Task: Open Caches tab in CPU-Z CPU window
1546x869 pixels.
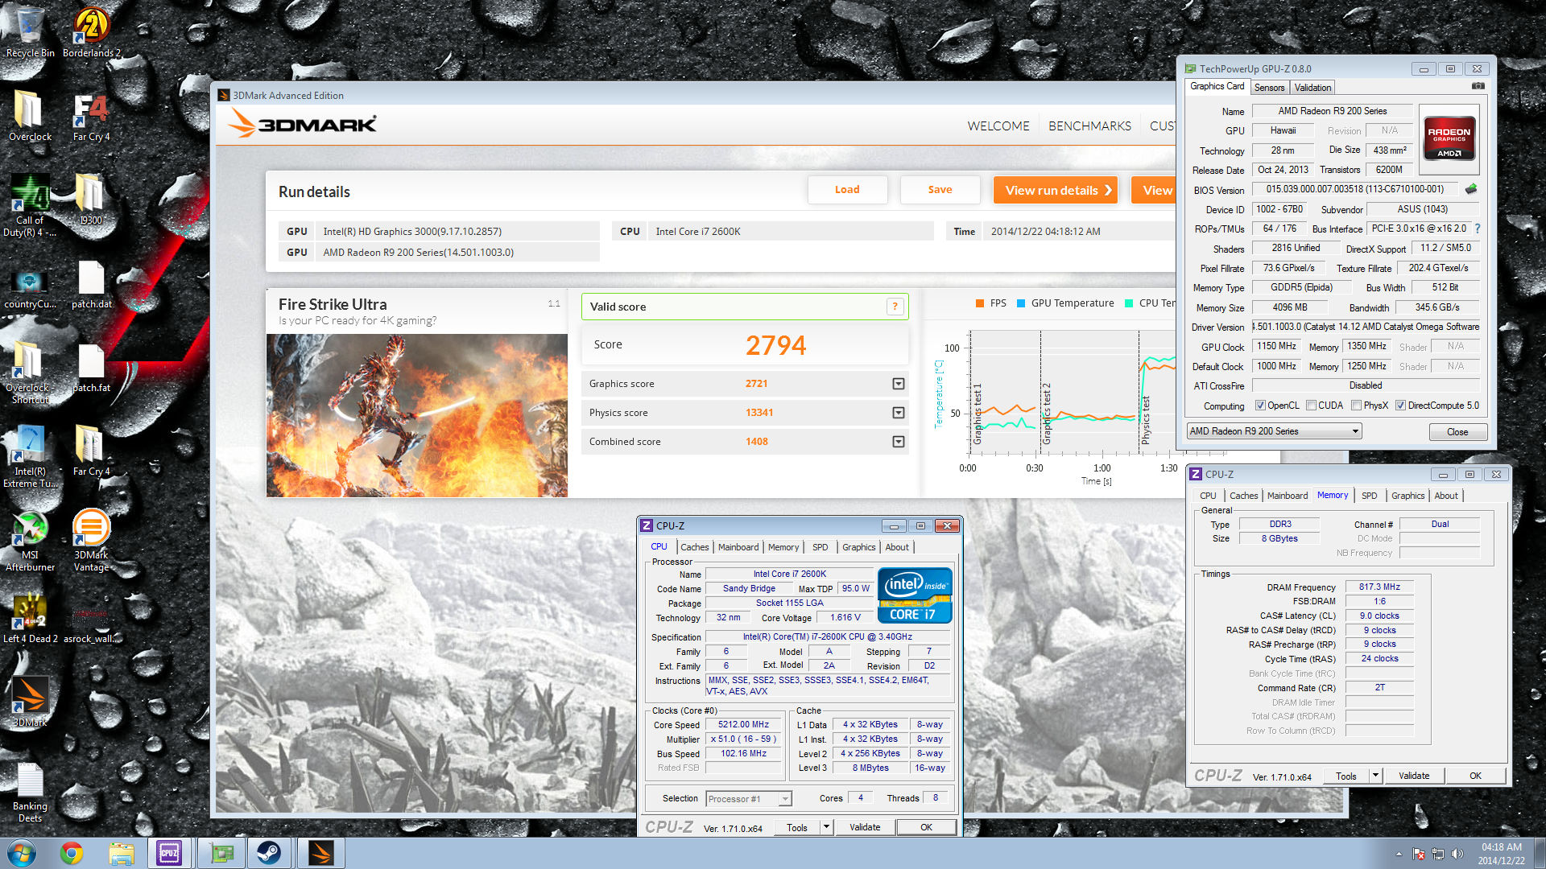Action: pos(694,547)
